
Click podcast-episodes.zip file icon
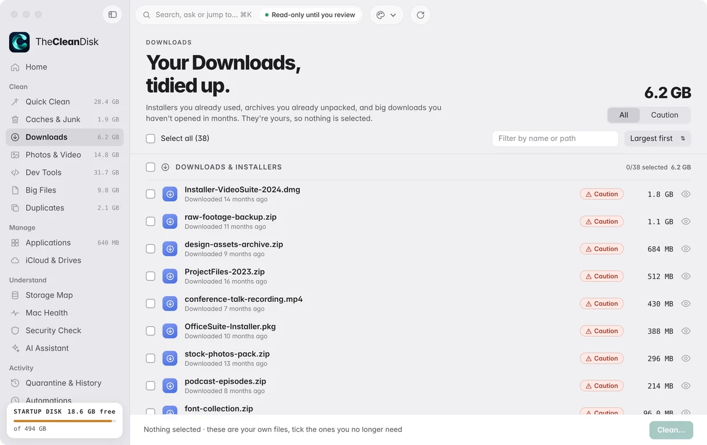click(x=170, y=386)
